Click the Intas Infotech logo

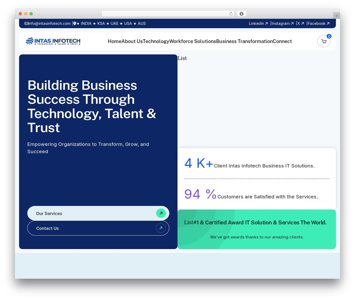(x=53, y=41)
